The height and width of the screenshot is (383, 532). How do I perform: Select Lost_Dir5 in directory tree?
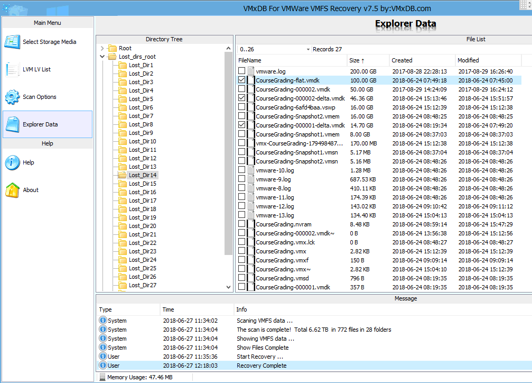click(141, 99)
